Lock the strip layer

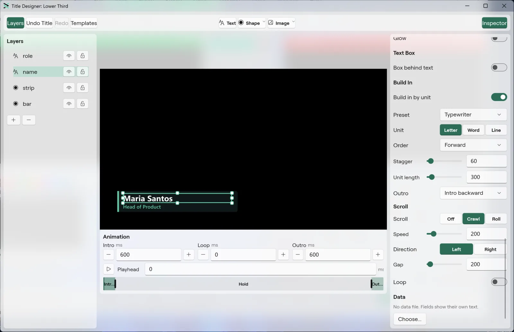point(83,88)
